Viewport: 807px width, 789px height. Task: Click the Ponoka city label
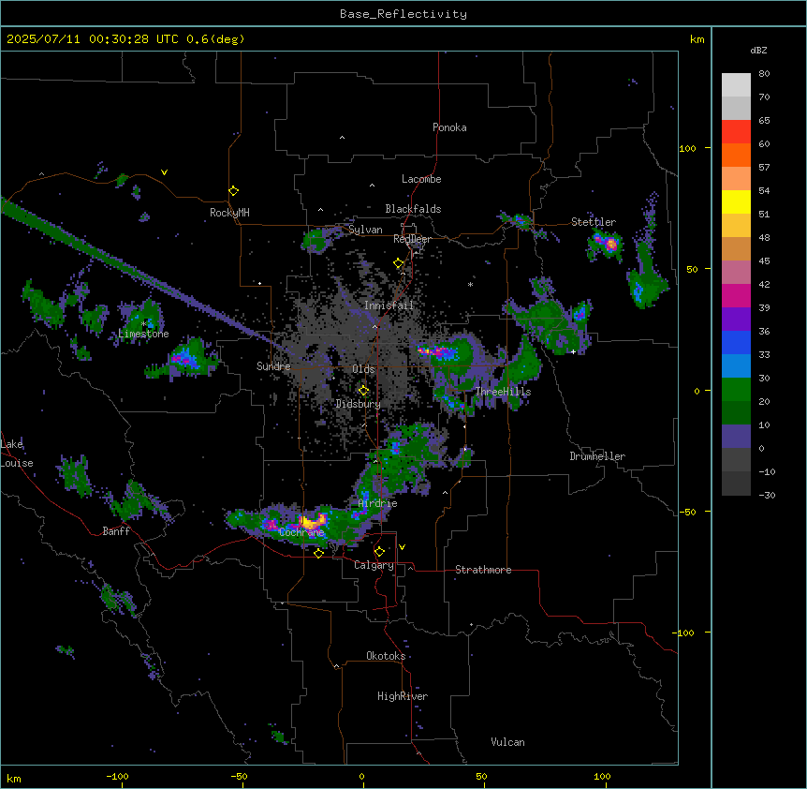pos(449,127)
